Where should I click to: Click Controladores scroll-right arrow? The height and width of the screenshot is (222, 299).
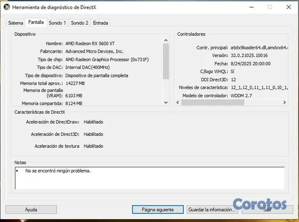pos(285,103)
